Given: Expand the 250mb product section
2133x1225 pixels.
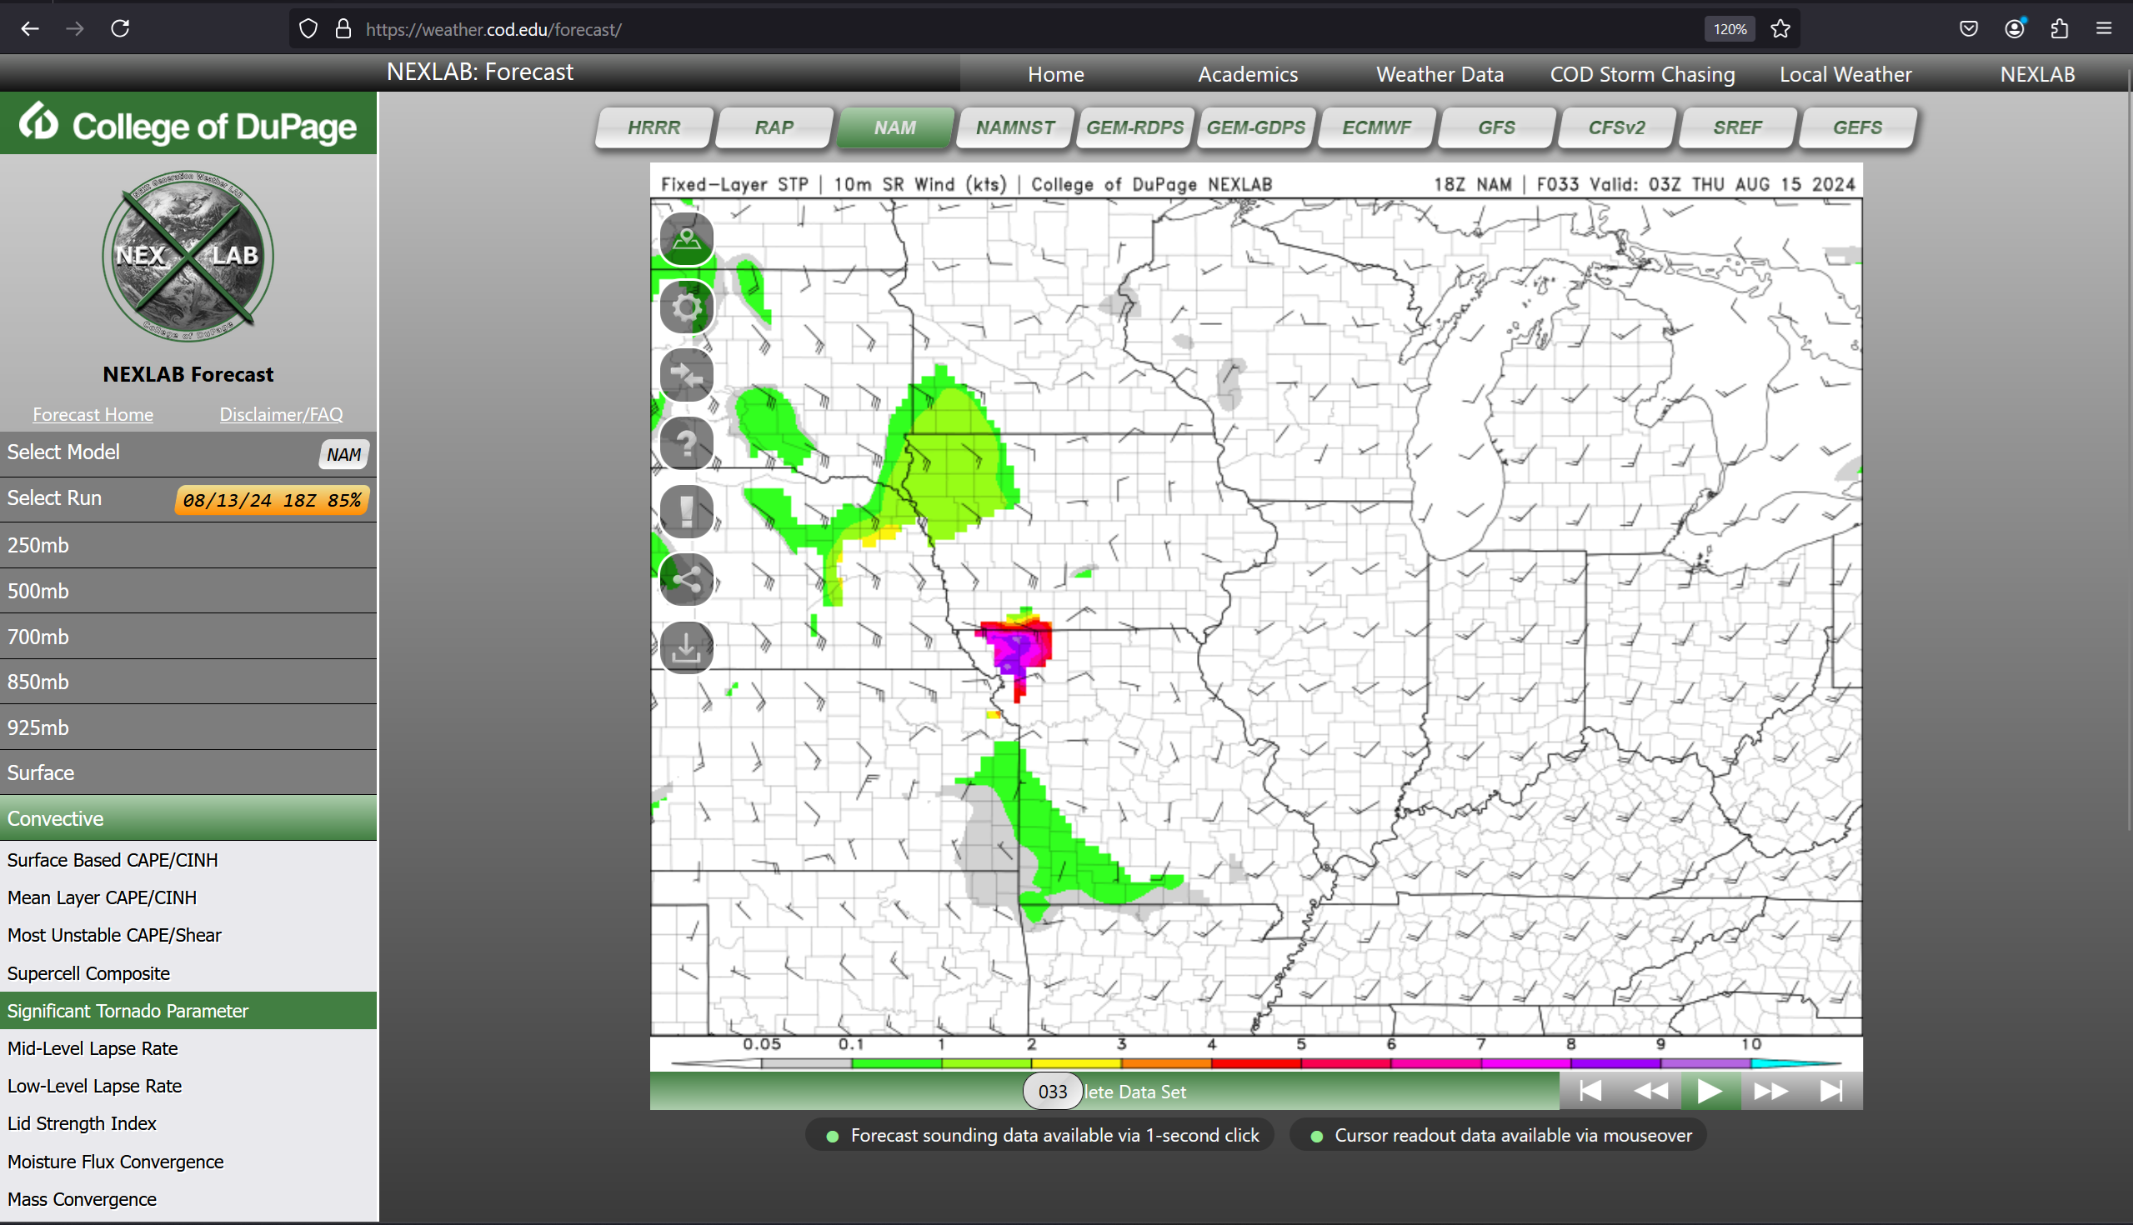Looking at the screenshot, I should pos(188,545).
